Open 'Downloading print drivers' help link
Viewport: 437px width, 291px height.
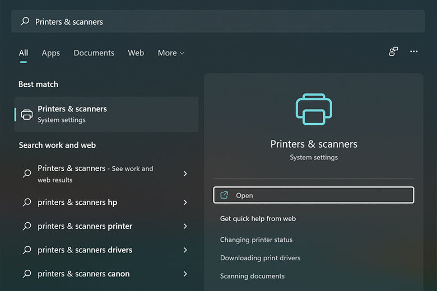tap(260, 258)
